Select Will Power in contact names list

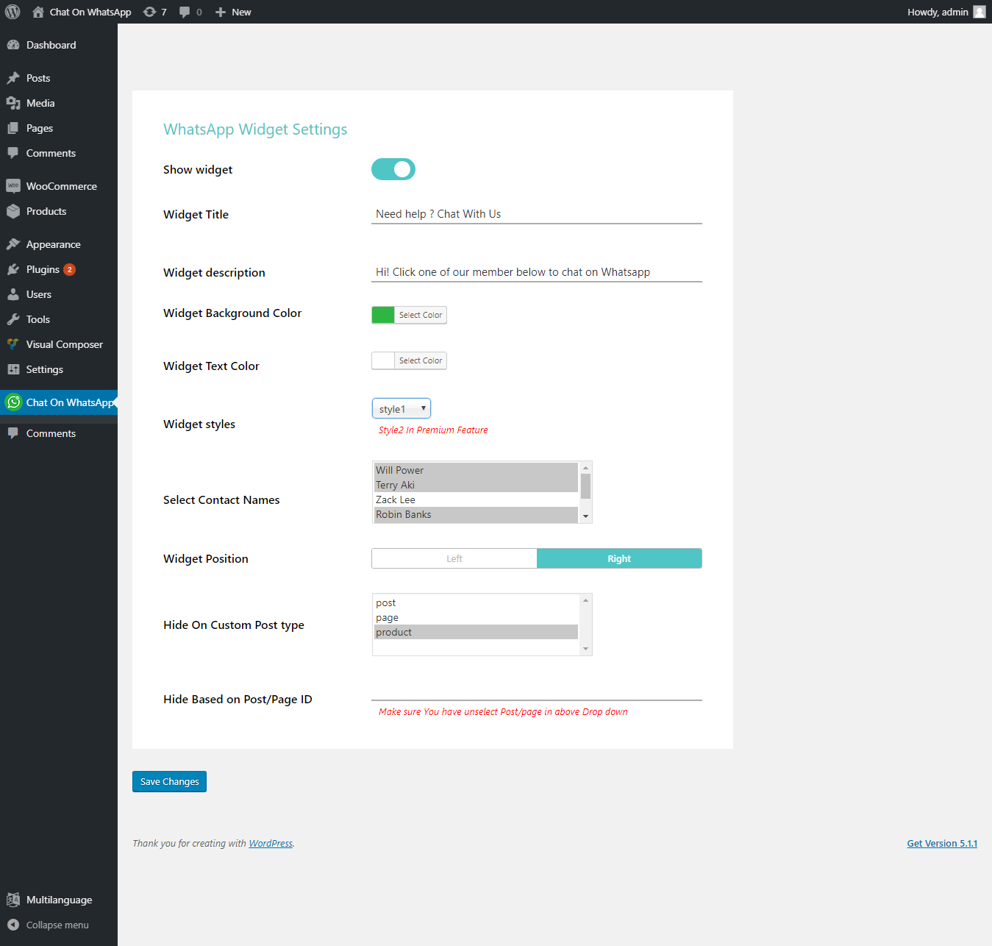click(x=476, y=470)
